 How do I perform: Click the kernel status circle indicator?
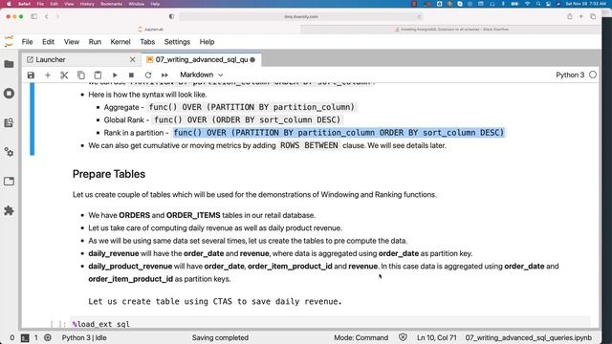point(593,75)
